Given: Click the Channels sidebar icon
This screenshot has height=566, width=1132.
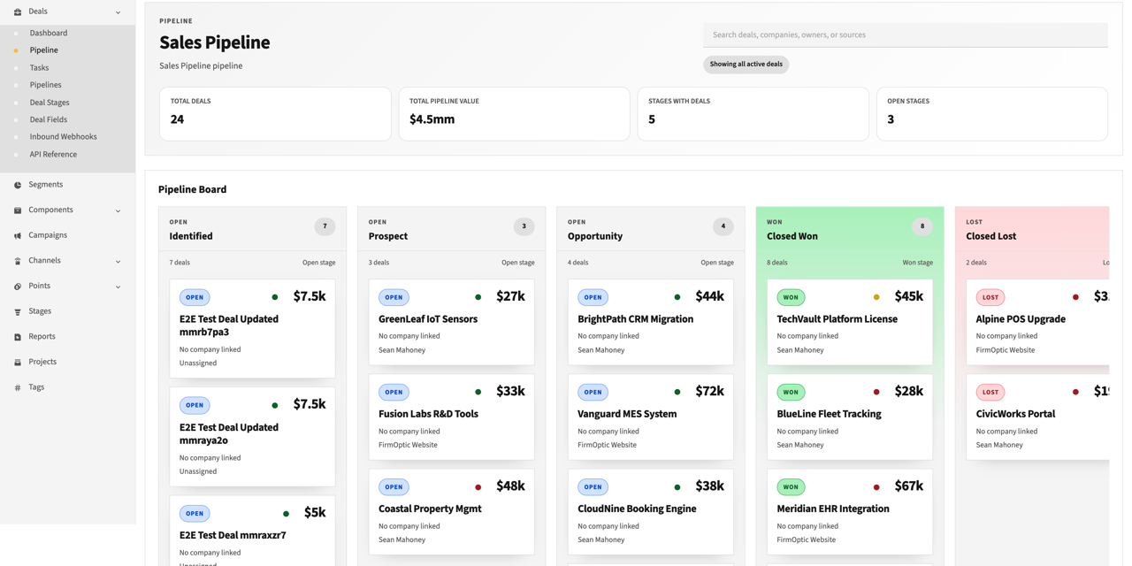Looking at the screenshot, I should (18, 261).
